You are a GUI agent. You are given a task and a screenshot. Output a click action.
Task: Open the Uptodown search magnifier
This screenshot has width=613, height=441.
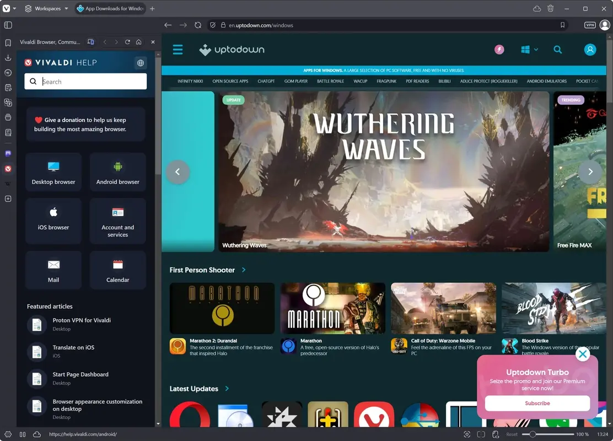click(x=558, y=50)
